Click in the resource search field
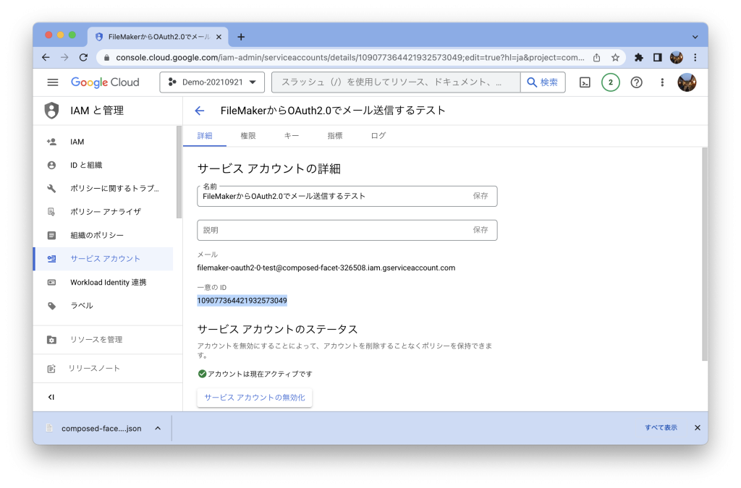The width and height of the screenshot is (741, 488). 396,82
